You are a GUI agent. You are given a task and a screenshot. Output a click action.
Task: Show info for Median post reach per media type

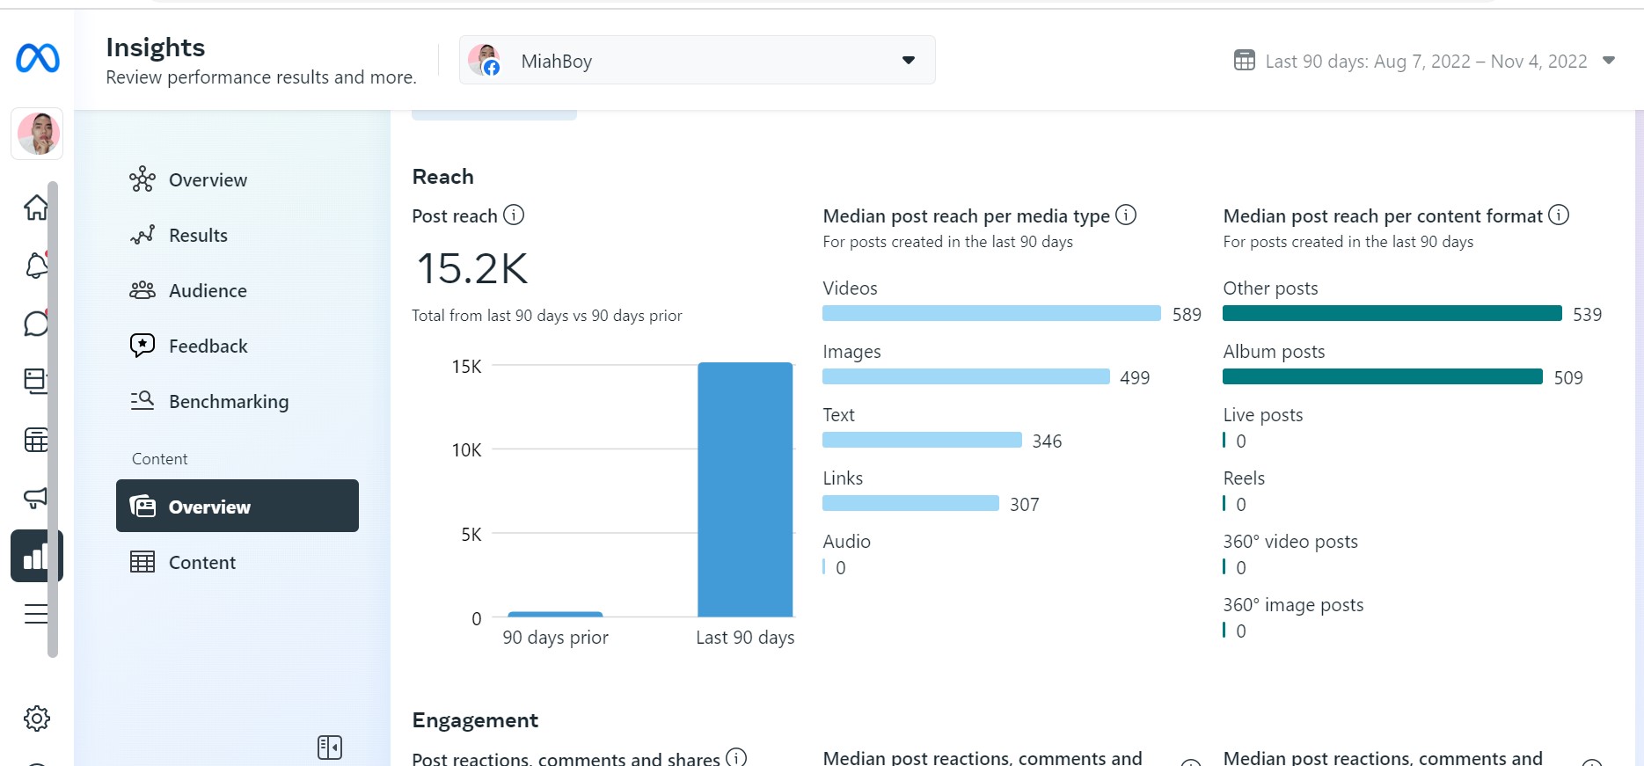click(1126, 215)
